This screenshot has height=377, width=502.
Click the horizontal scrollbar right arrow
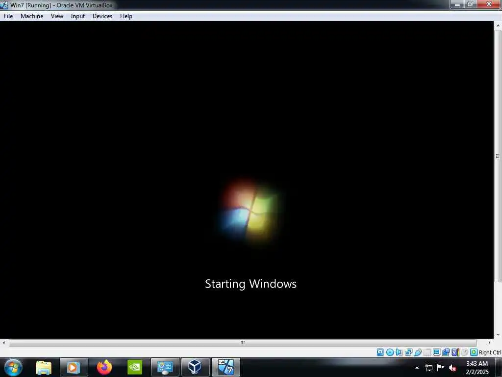489,343
